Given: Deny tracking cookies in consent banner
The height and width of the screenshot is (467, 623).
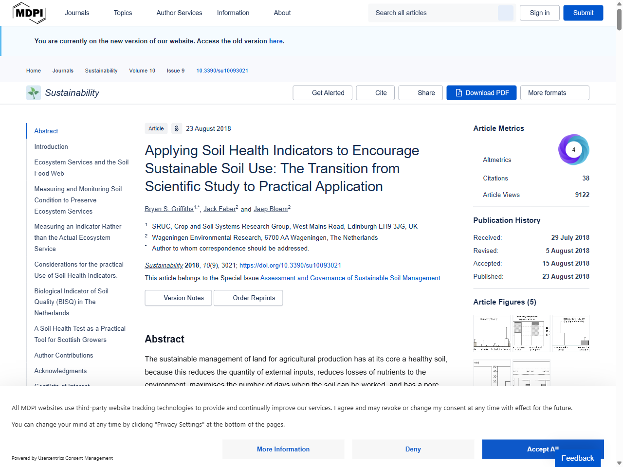Looking at the screenshot, I should click(413, 449).
